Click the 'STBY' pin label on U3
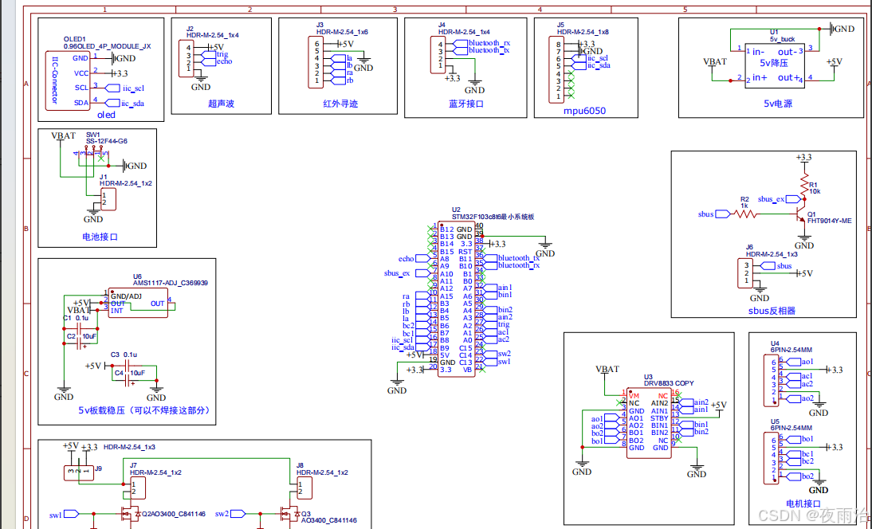The height and width of the screenshot is (529, 872). pyautogui.click(x=659, y=418)
